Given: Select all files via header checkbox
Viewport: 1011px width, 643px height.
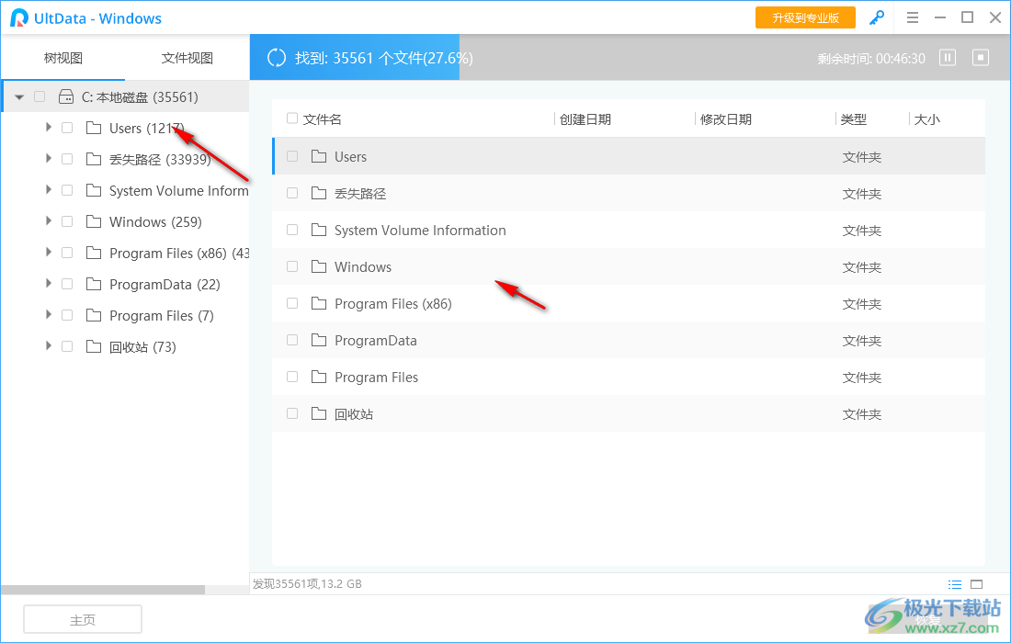Looking at the screenshot, I should coord(291,118).
